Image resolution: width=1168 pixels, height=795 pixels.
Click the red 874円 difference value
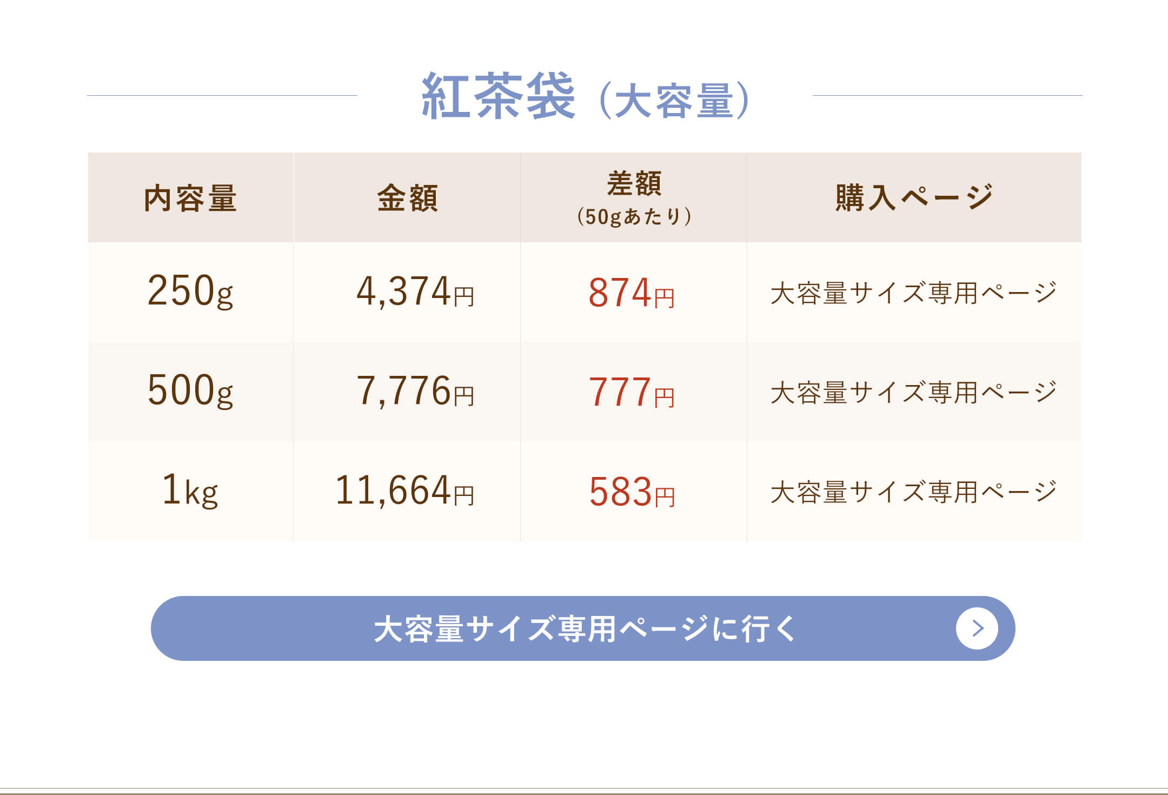(x=632, y=293)
